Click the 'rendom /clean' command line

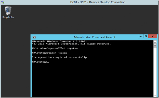click(x=49, y=53)
